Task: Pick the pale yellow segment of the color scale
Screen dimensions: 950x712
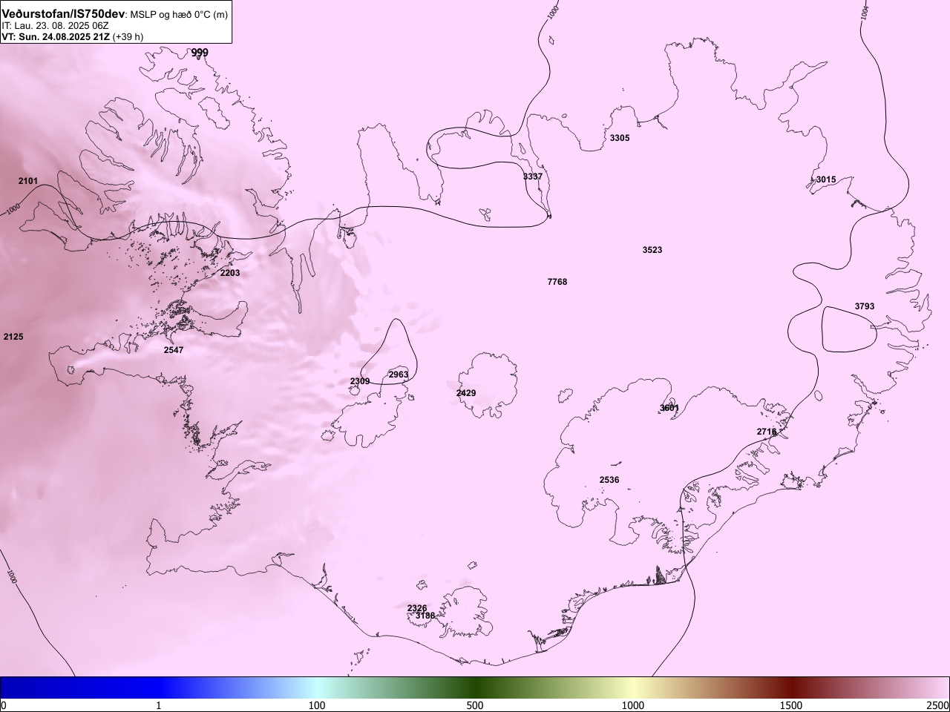Action: (x=633, y=688)
